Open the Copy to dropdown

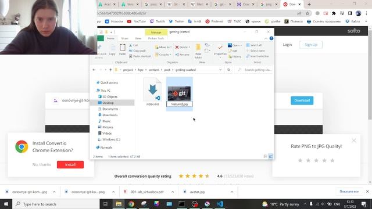(x=163, y=55)
